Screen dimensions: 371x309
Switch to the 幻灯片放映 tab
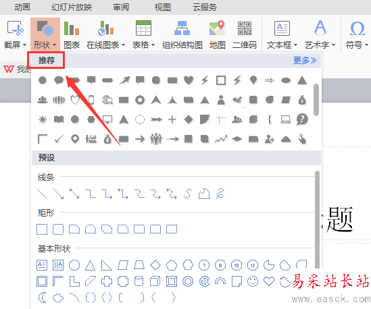tap(72, 7)
